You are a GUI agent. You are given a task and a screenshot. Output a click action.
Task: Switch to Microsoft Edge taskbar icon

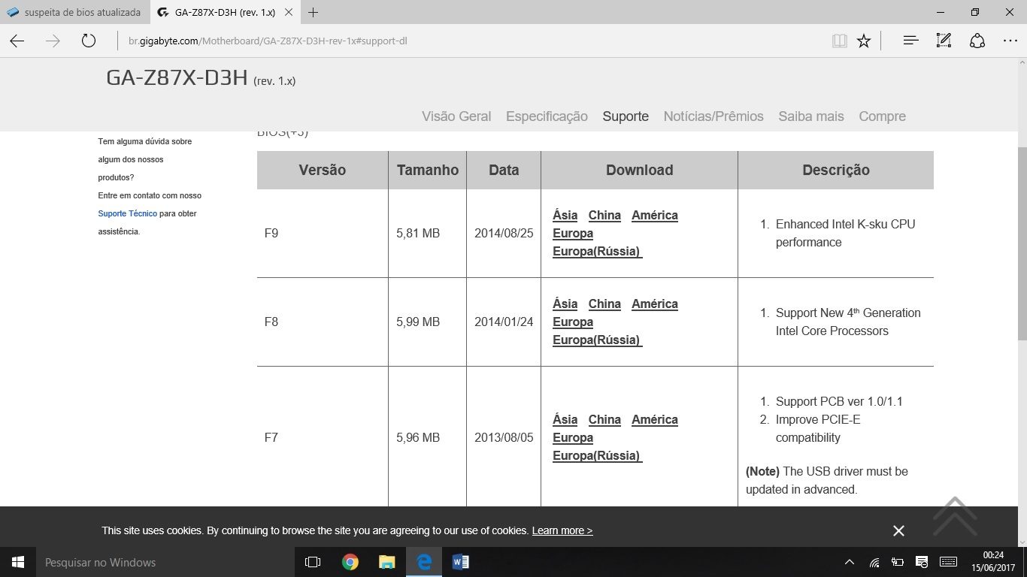[424, 562]
